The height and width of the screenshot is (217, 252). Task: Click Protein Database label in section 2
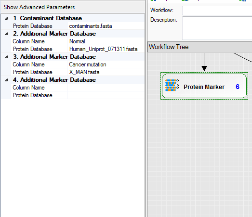(x=33, y=49)
